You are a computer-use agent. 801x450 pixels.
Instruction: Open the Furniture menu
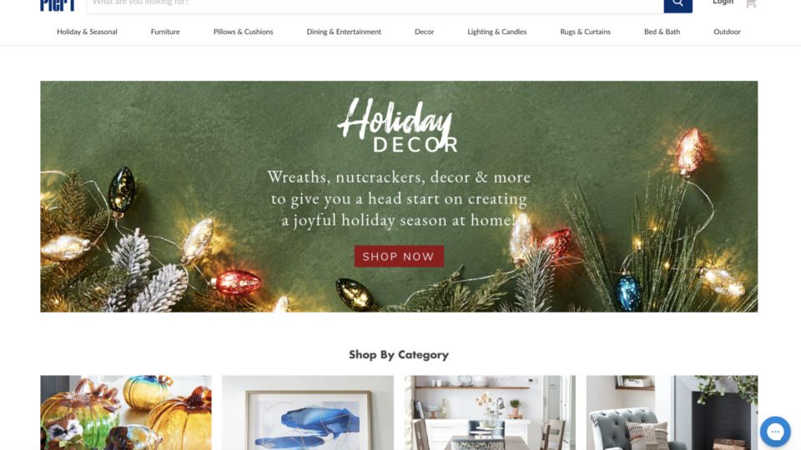click(165, 32)
